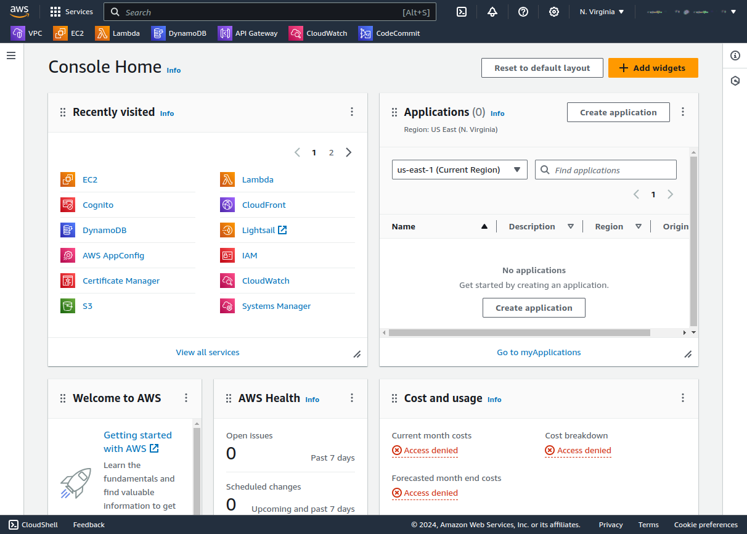The width and height of the screenshot is (747, 534).
Task: Open EC2 from Recently visited
Action: (x=89, y=179)
